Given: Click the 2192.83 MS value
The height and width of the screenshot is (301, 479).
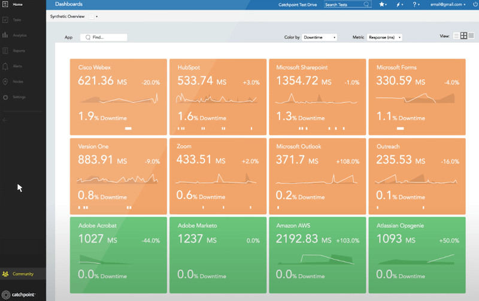Looking at the screenshot, I should click(x=304, y=239).
